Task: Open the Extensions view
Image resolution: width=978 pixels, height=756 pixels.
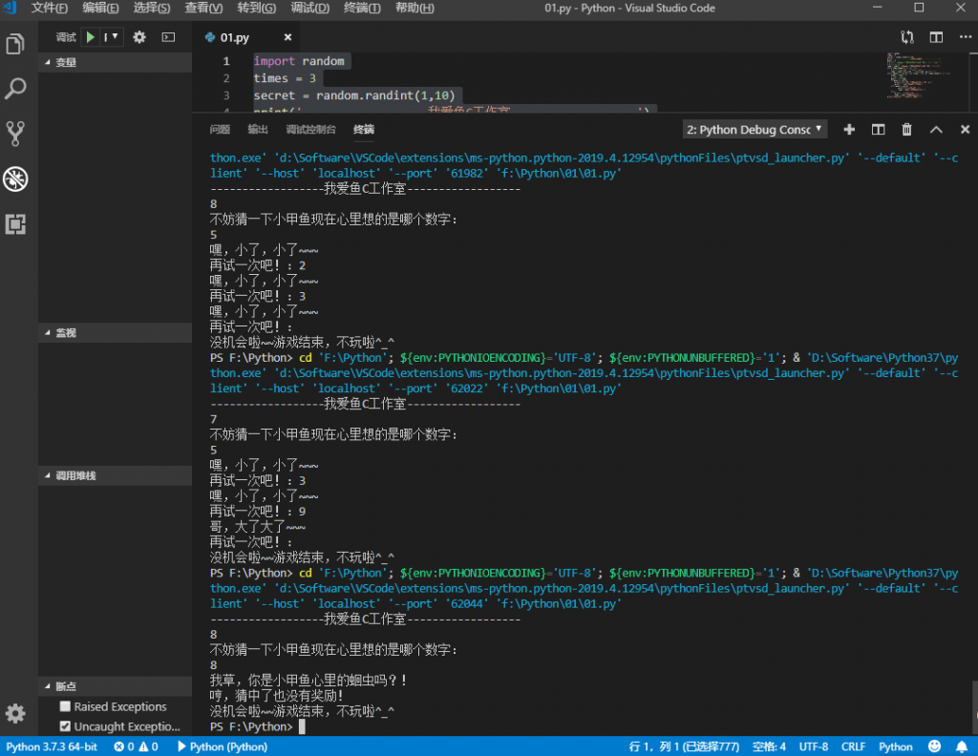Action: [x=15, y=223]
